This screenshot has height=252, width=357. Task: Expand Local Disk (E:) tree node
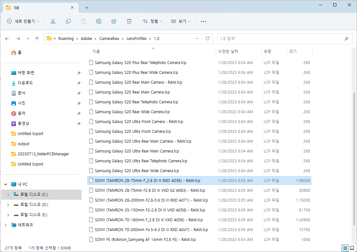coord(8,215)
